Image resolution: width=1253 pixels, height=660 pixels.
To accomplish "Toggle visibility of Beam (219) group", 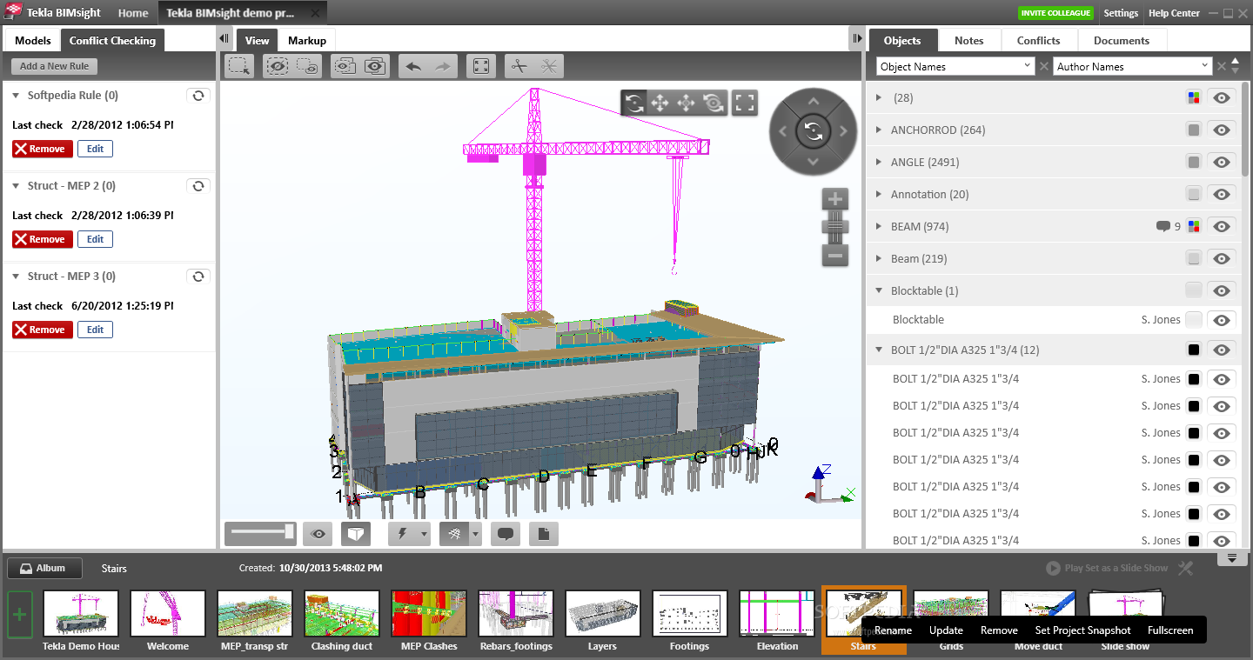I will 1222,259.
